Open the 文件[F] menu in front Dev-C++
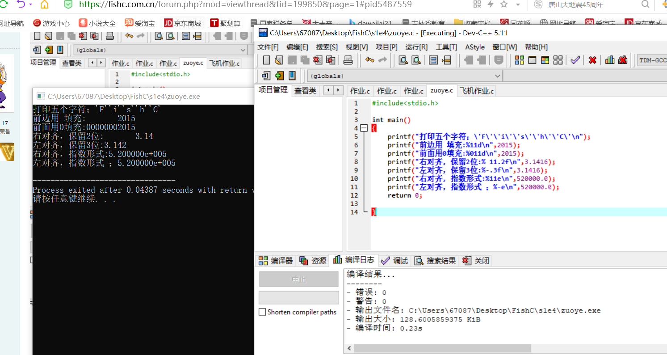 tap(268, 47)
